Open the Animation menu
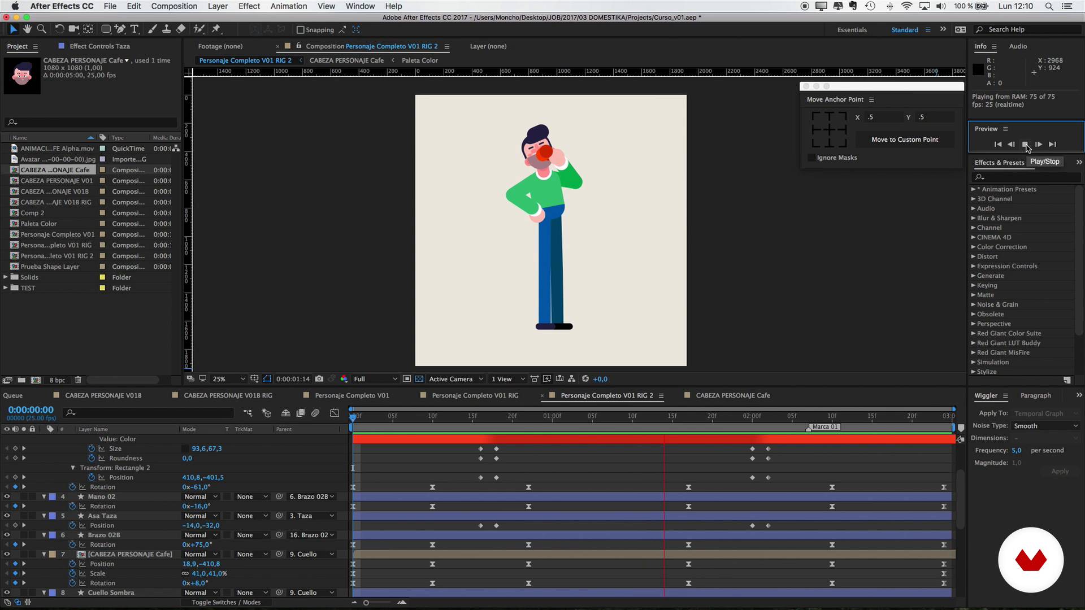This screenshot has height=610, width=1085. pos(289,6)
